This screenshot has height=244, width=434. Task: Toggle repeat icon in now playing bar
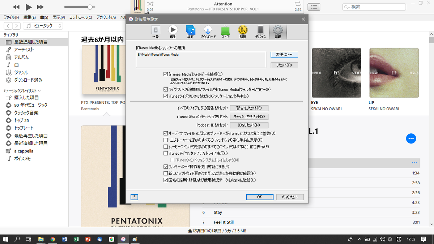(298, 4)
